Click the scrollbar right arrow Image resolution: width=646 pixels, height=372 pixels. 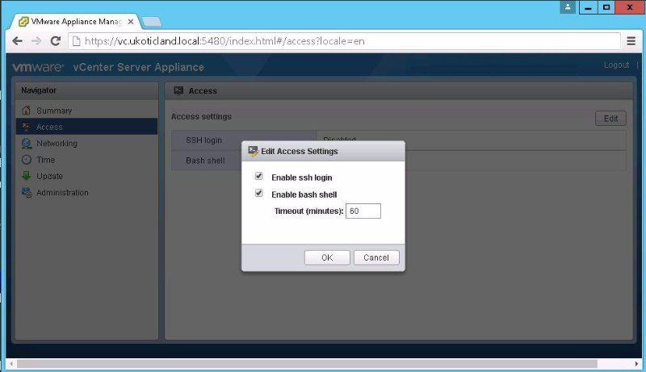coord(636,364)
